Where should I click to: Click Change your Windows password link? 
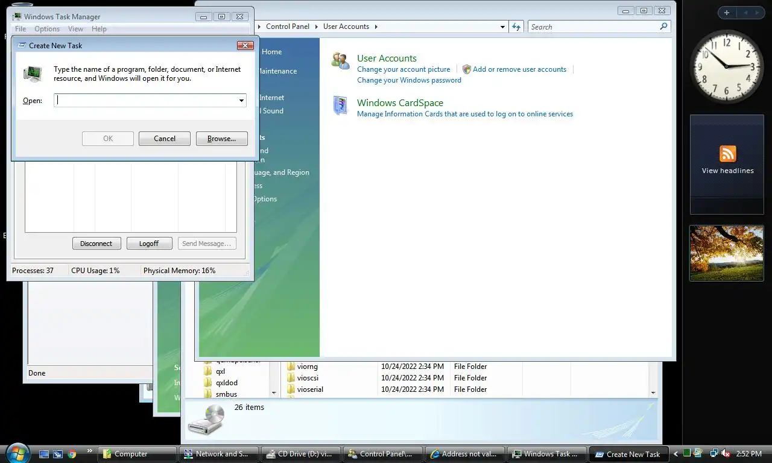[x=409, y=80]
